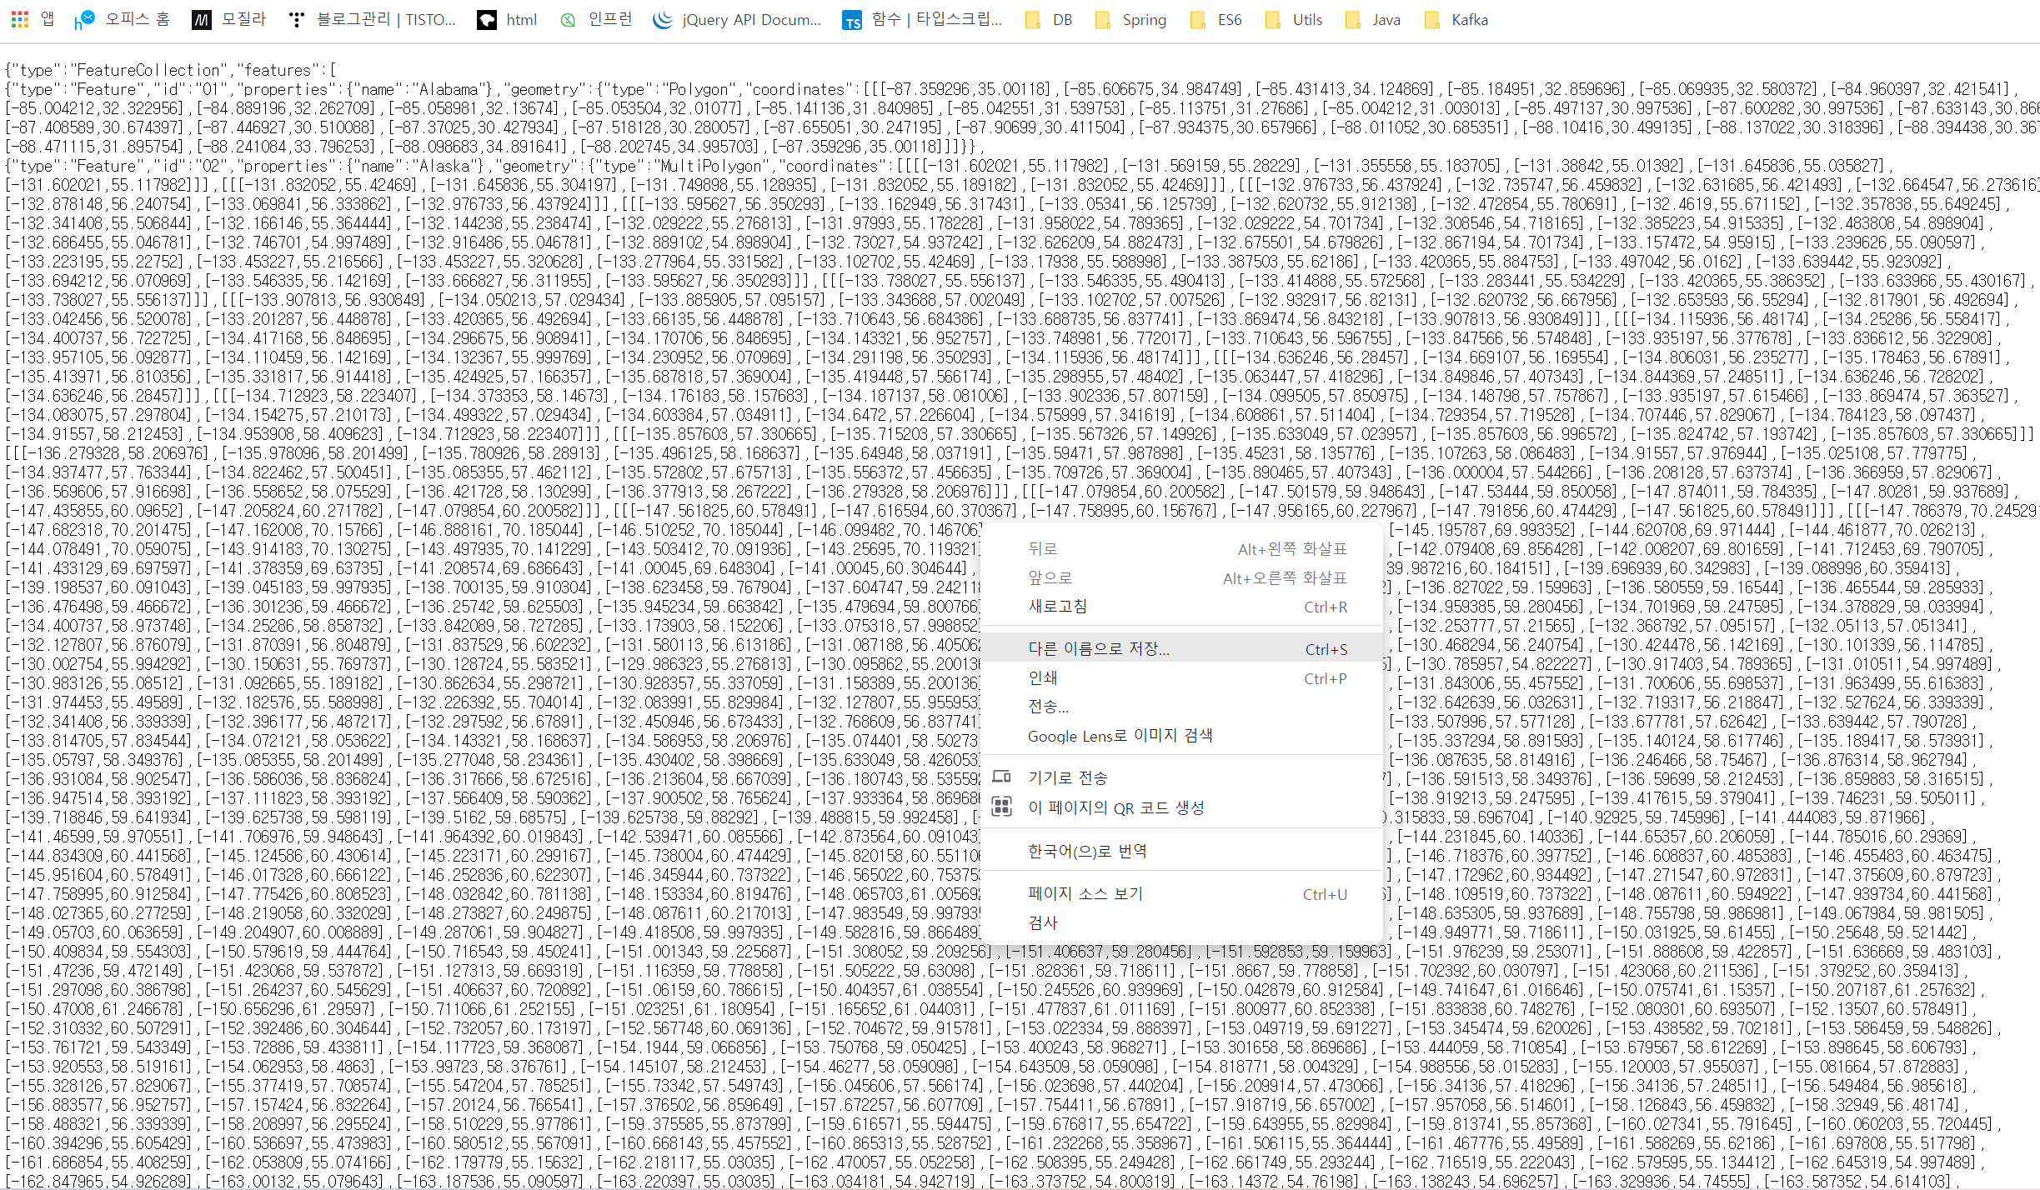Open the jQuery API Documentation bookmark
Viewport: 2040px width, 1190px height.
737,19
